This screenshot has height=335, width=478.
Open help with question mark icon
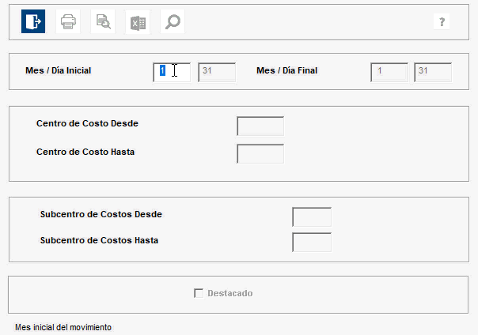[x=442, y=21]
